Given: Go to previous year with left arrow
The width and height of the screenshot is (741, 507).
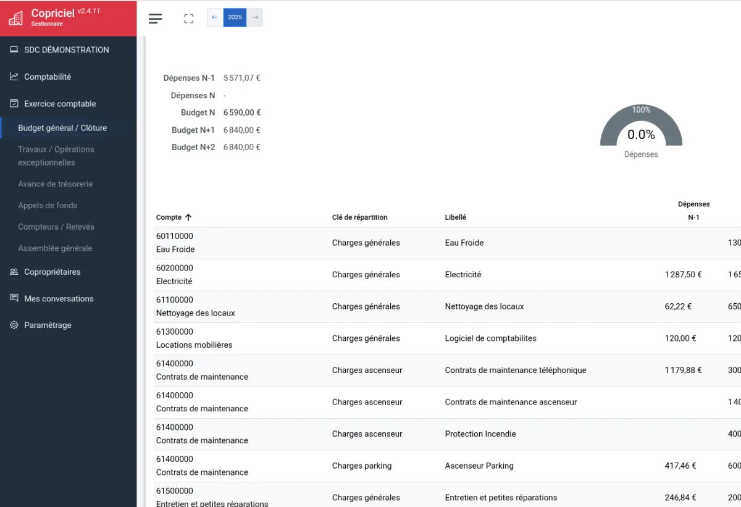Looking at the screenshot, I should pyautogui.click(x=215, y=17).
